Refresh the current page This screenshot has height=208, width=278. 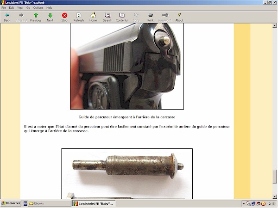[x=79, y=17]
